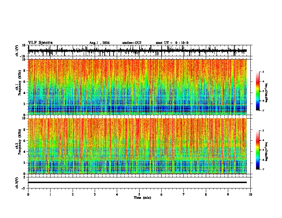Image resolution: width=282 pixels, height=218 pixels.
Task: Click time axis tick label '4'
Action: pyautogui.click(x=117, y=194)
